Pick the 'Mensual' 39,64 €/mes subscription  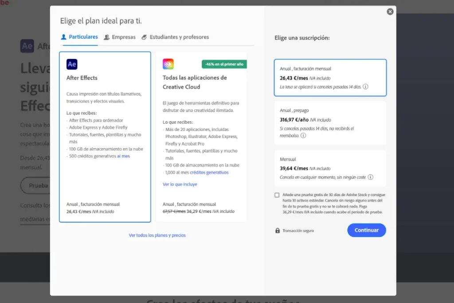click(x=330, y=168)
